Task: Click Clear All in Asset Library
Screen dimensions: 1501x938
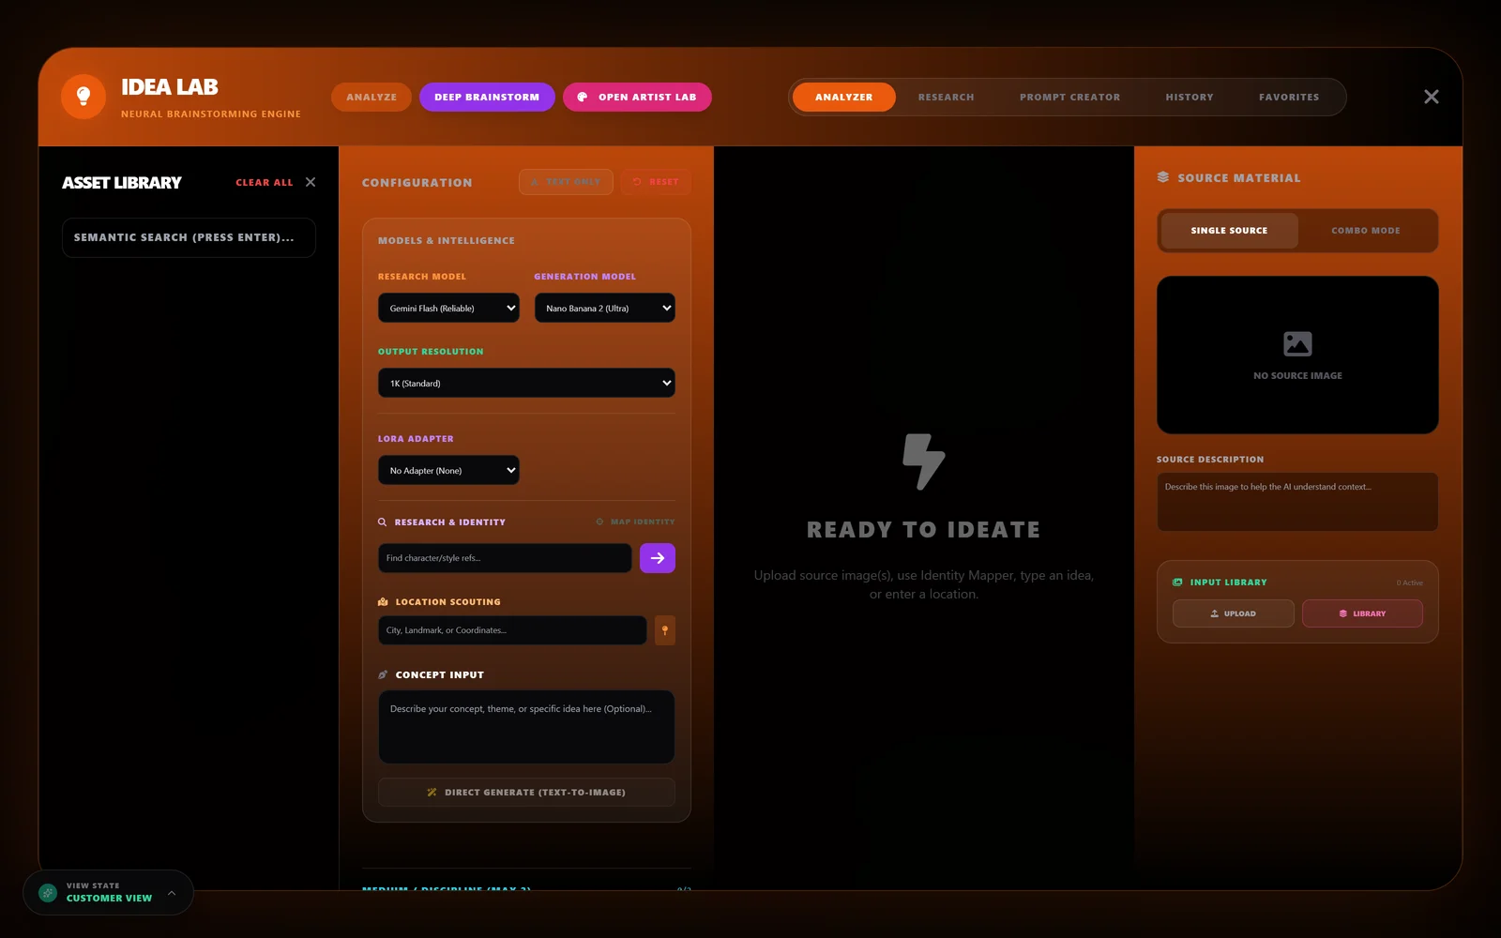Action: coord(264,182)
